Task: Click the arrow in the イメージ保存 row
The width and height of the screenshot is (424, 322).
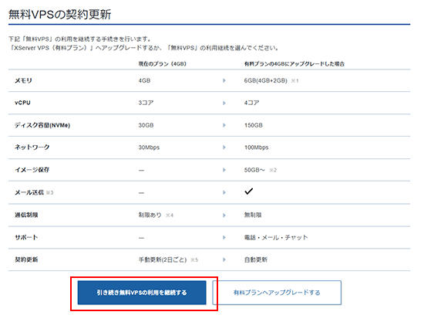Action: tap(224, 170)
